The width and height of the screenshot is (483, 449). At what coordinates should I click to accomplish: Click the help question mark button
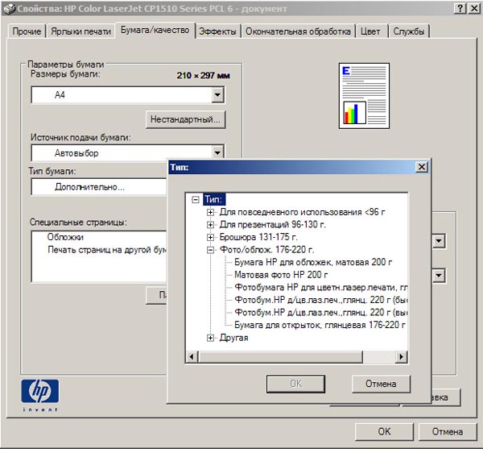click(x=460, y=8)
